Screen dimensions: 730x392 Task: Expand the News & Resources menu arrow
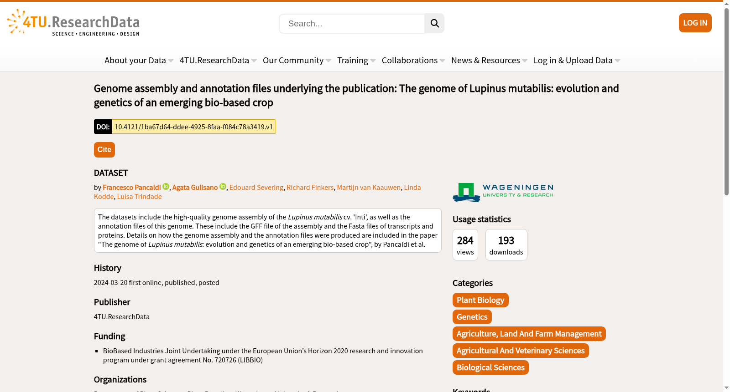pos(525,61)
